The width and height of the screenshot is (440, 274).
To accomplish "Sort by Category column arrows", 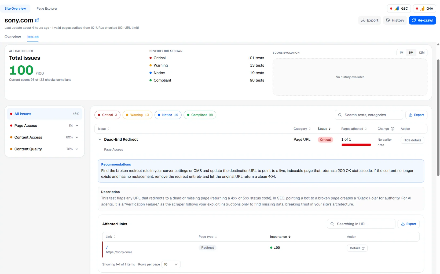I will click(x=310, y=129).
